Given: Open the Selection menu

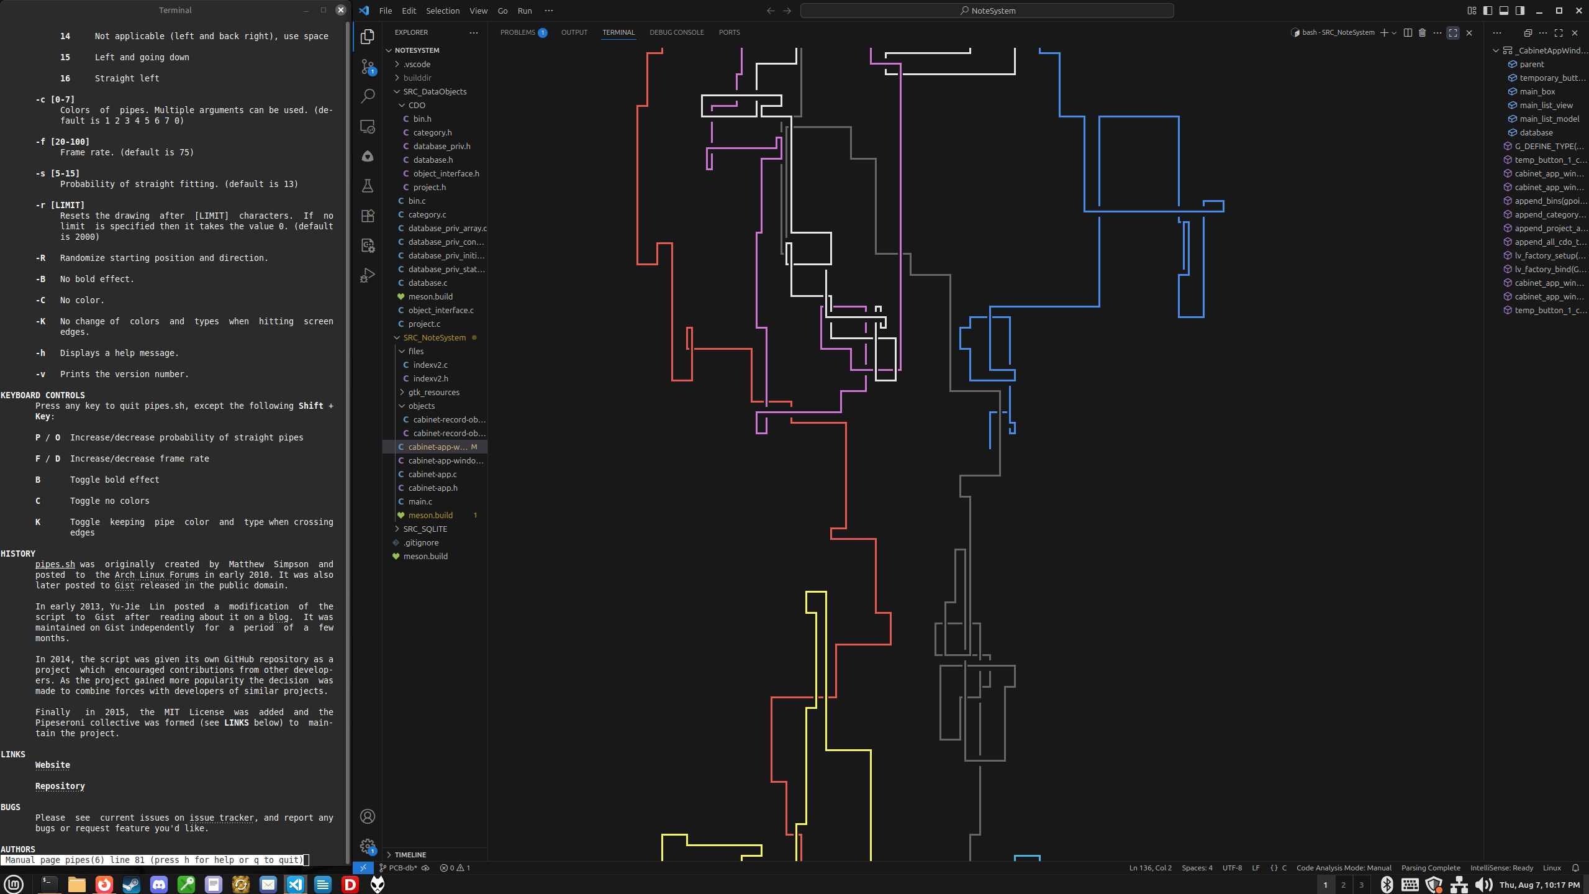Looking at the screenshot, I should (x=443, y=11).
